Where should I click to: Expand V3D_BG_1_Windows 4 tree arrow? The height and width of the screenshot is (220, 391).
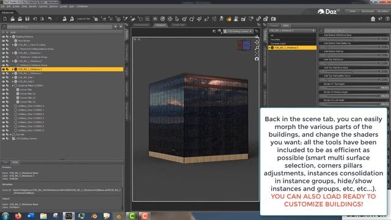13,73
